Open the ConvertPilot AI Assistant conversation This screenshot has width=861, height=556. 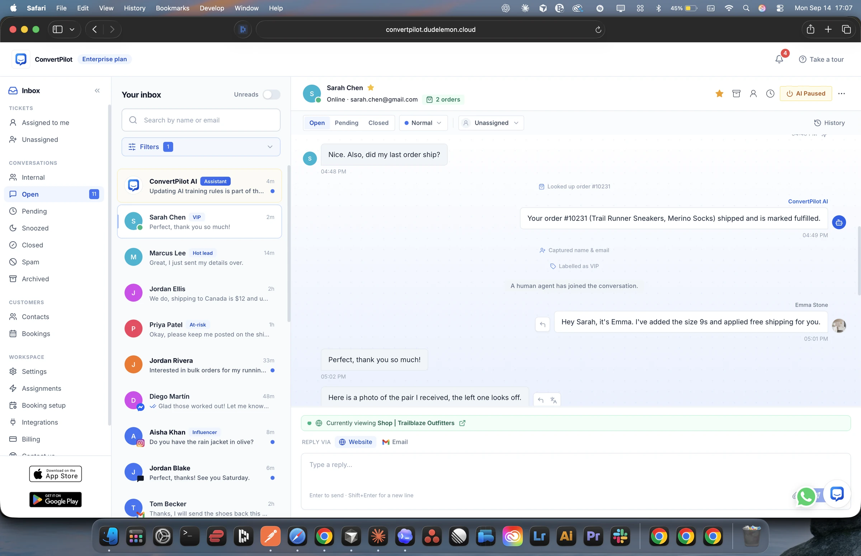click(199, 186)
